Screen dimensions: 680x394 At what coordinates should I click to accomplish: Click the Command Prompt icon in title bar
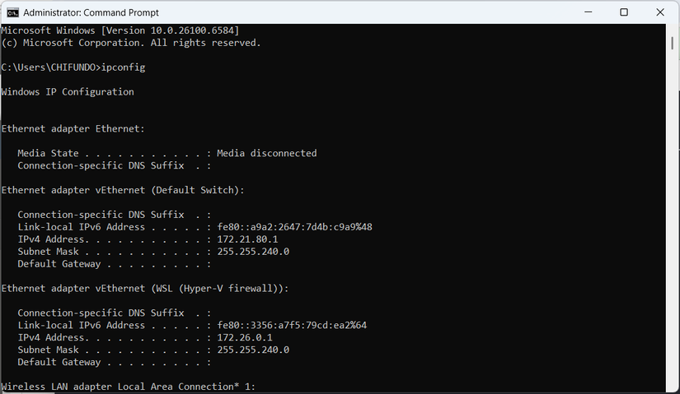[12, 12]
